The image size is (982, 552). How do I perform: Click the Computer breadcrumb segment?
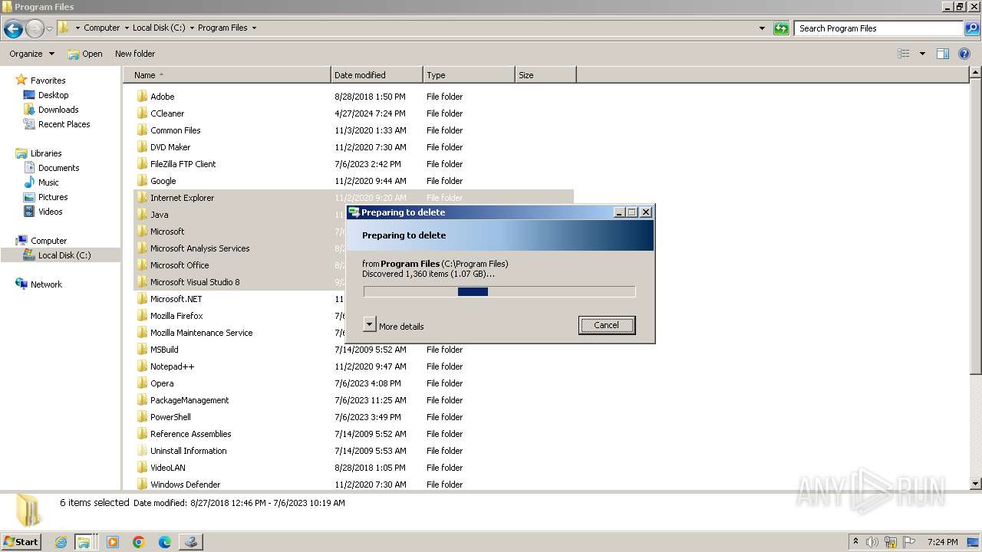101,28
